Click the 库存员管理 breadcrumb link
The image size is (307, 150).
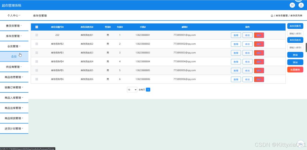click(x=282, y=16)
